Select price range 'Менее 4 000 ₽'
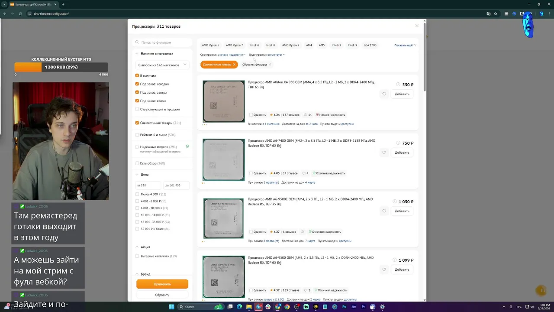The width and height of the screenshot is (554, 312). pyautogui.click(x=137, y=194)
